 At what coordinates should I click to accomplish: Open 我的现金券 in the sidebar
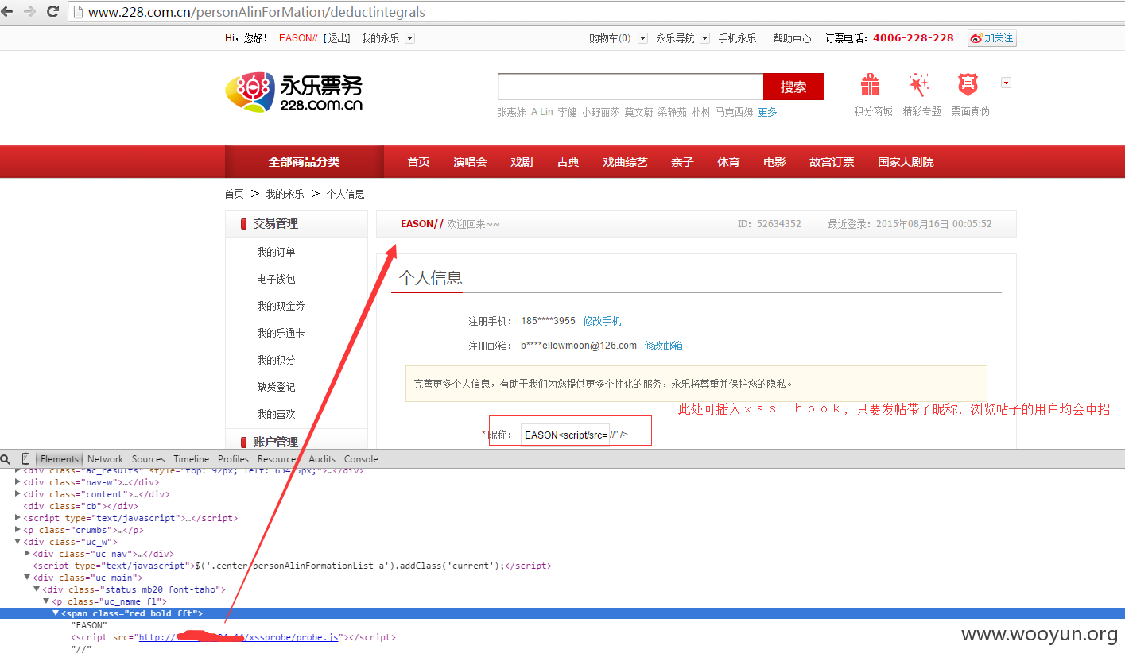coord(281,306)
